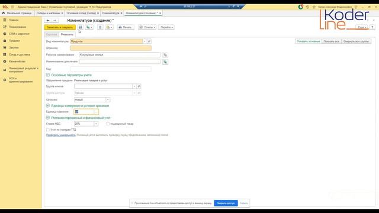The width and height of the screenshot is (379, 213).
Task: Collapse Основные параметры учета group
Action: (48, 75)
